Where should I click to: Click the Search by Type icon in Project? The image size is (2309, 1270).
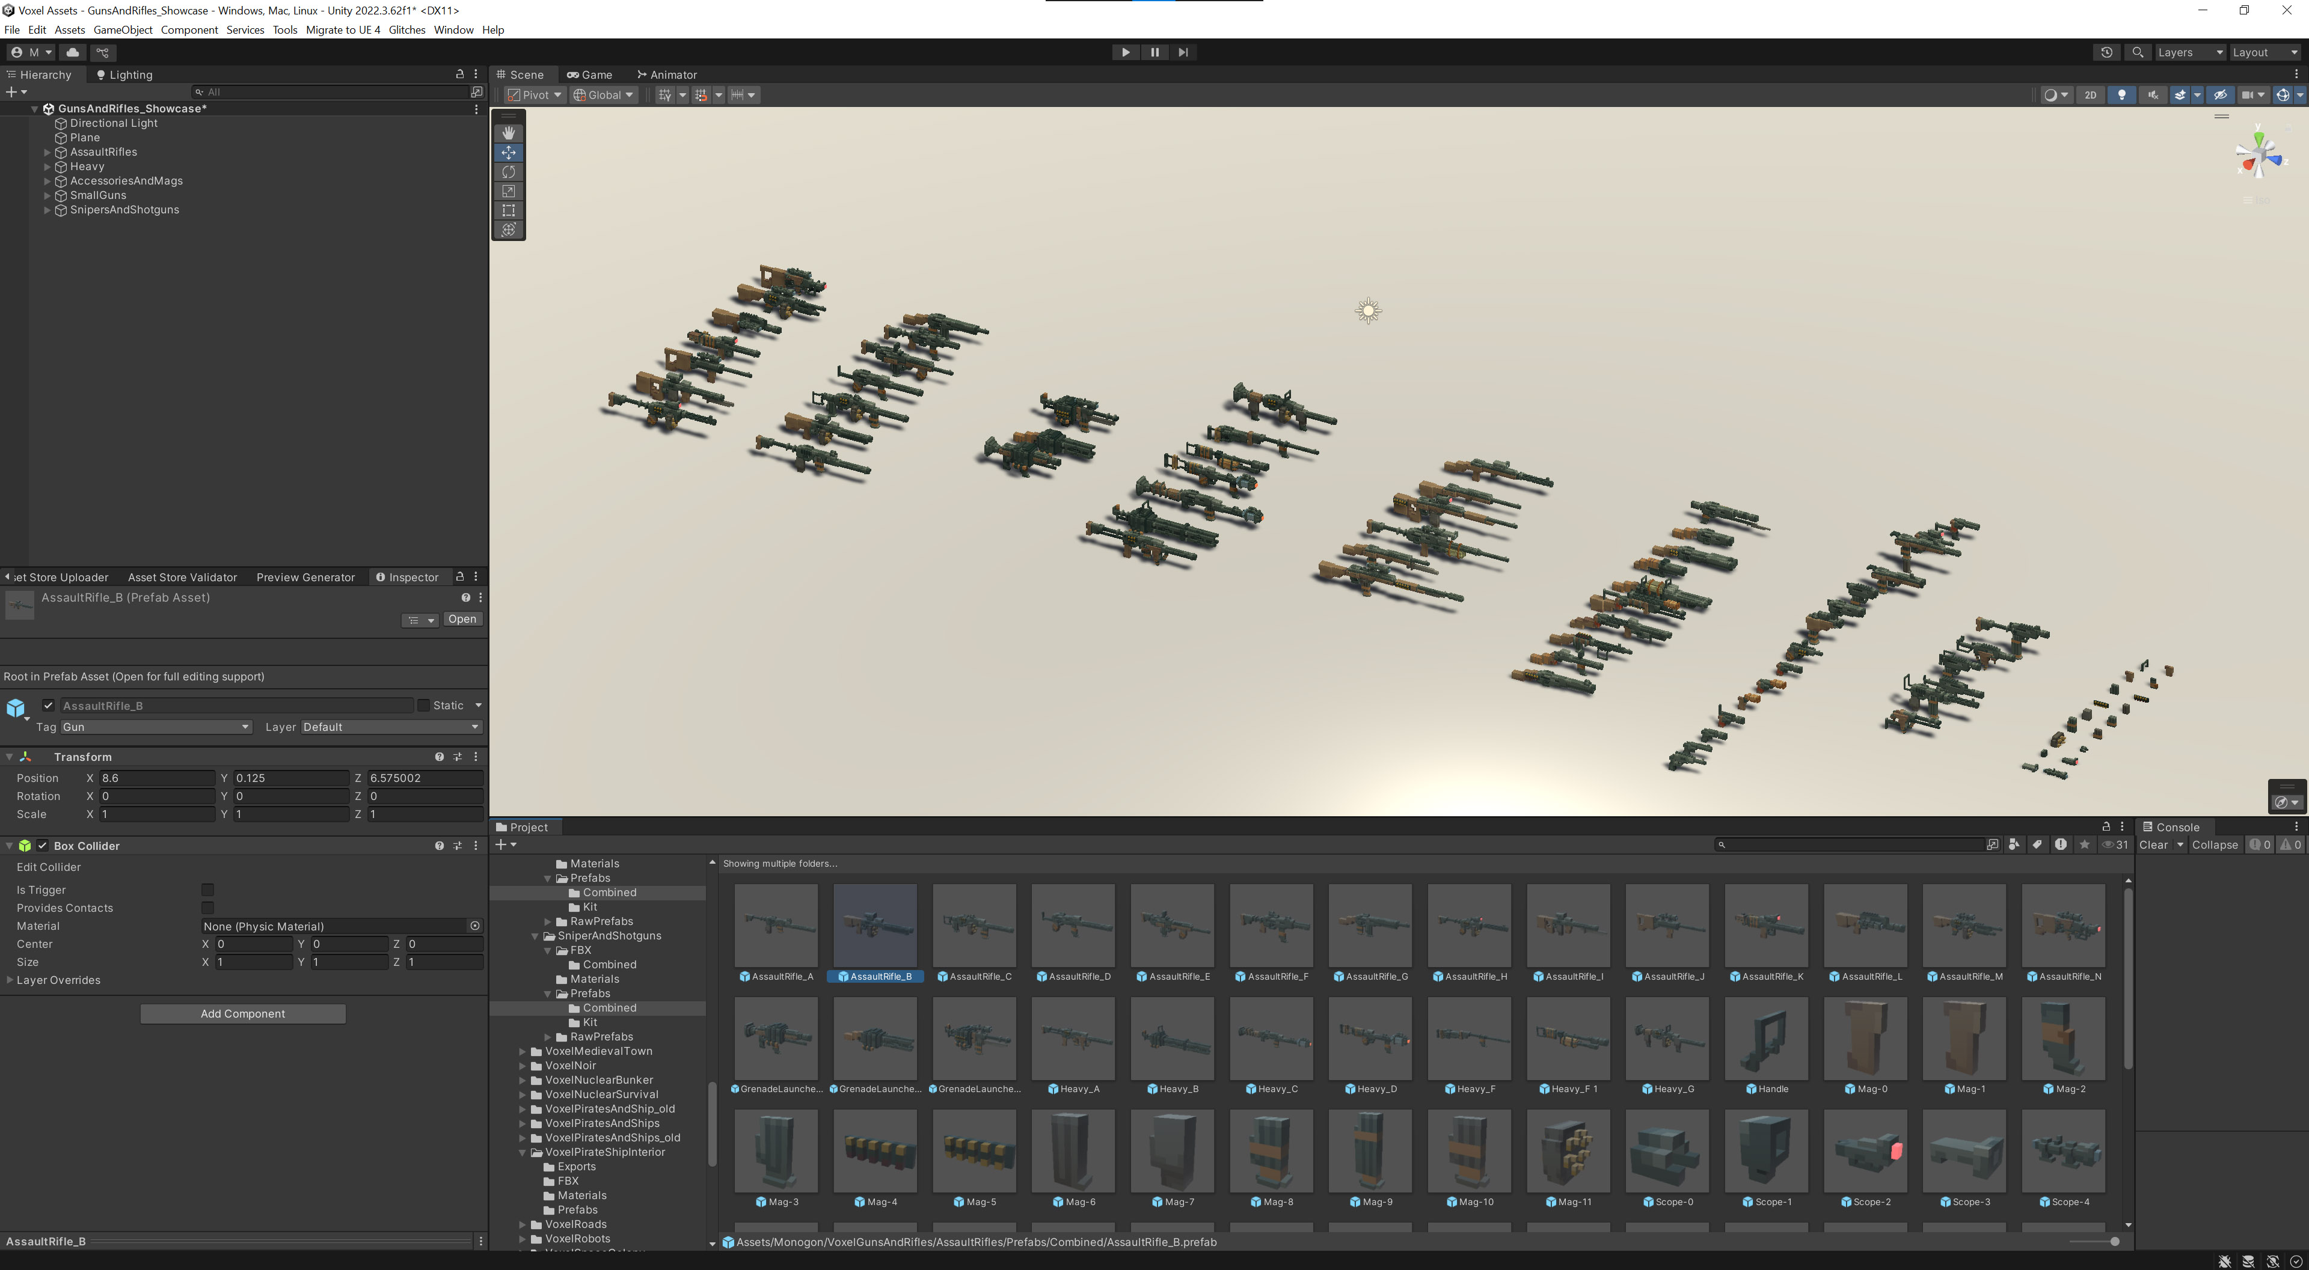pyautogui.click(x=2014, y=844)
